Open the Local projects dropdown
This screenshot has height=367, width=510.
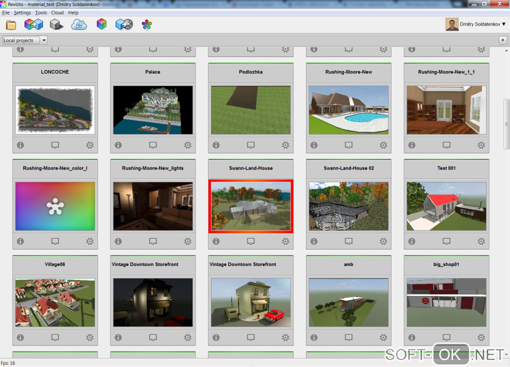(x=25, y=40)
